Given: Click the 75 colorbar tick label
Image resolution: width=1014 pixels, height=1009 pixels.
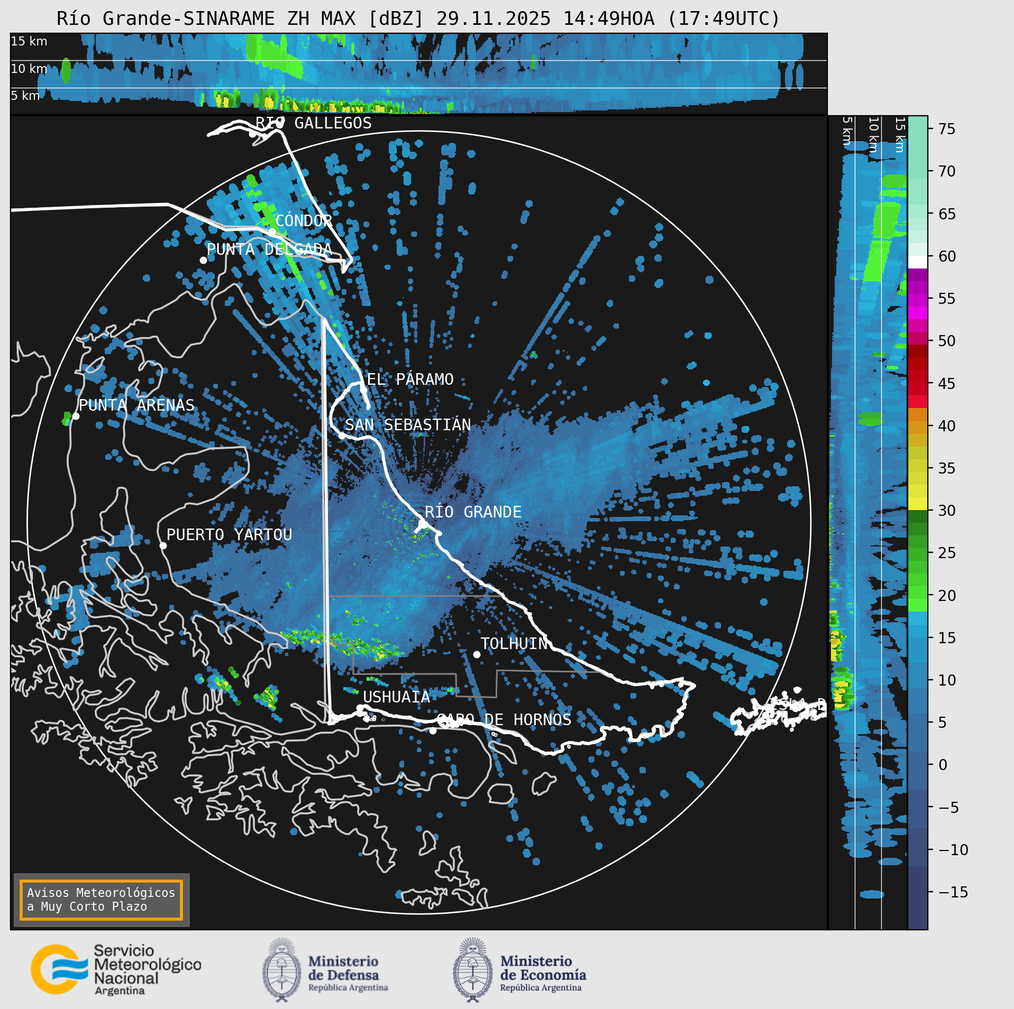Looking at the screenshot, I should click(x=947, y=129).
